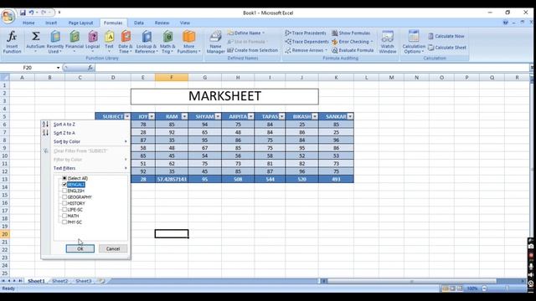Screen dimensions: 536x301
Task: Click OK in the filter menu
Action: pos(80,249)
